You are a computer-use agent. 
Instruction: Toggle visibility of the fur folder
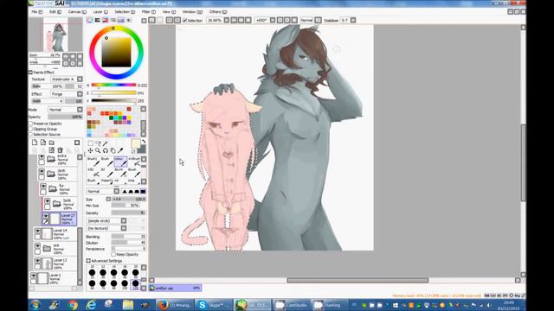43,187
